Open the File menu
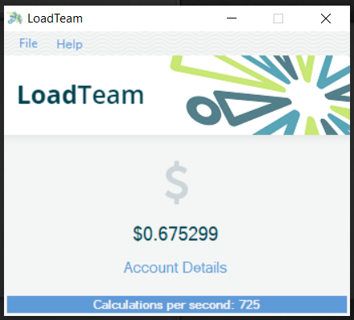This screenshot has width=354, height=320. pyautogui.click(x=28, y=43)
